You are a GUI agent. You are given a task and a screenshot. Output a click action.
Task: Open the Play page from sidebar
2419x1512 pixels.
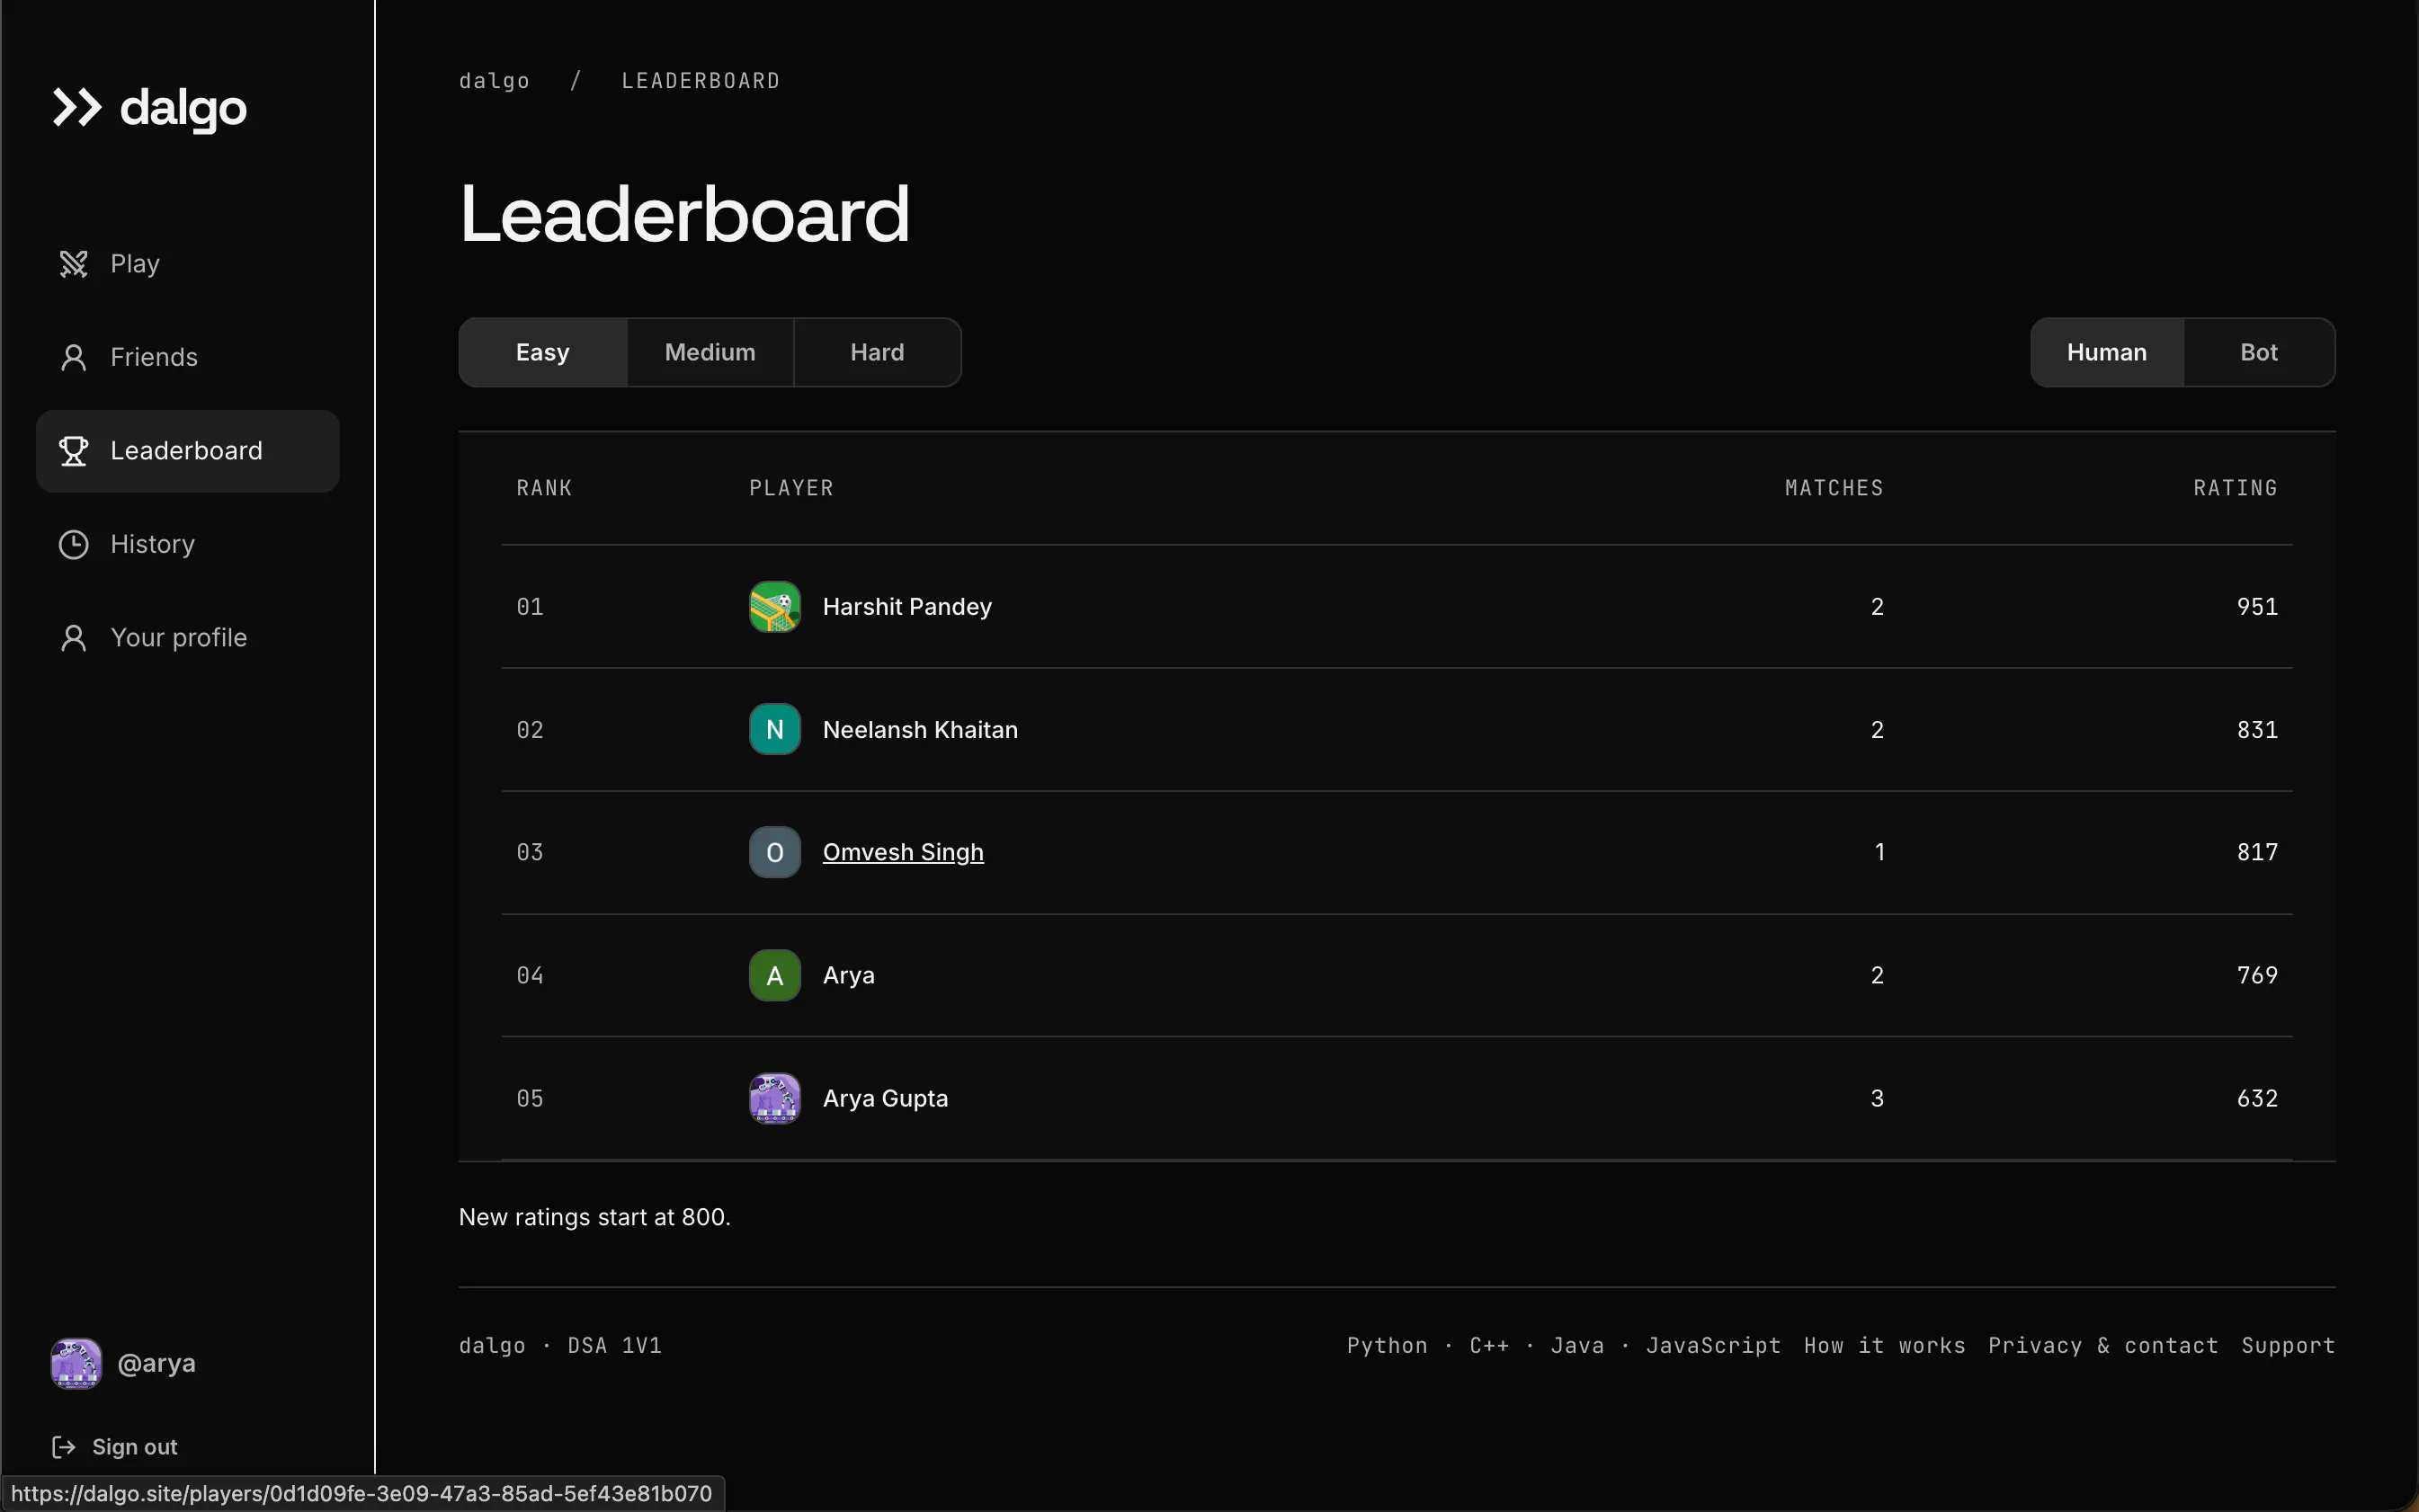(188, 264)
